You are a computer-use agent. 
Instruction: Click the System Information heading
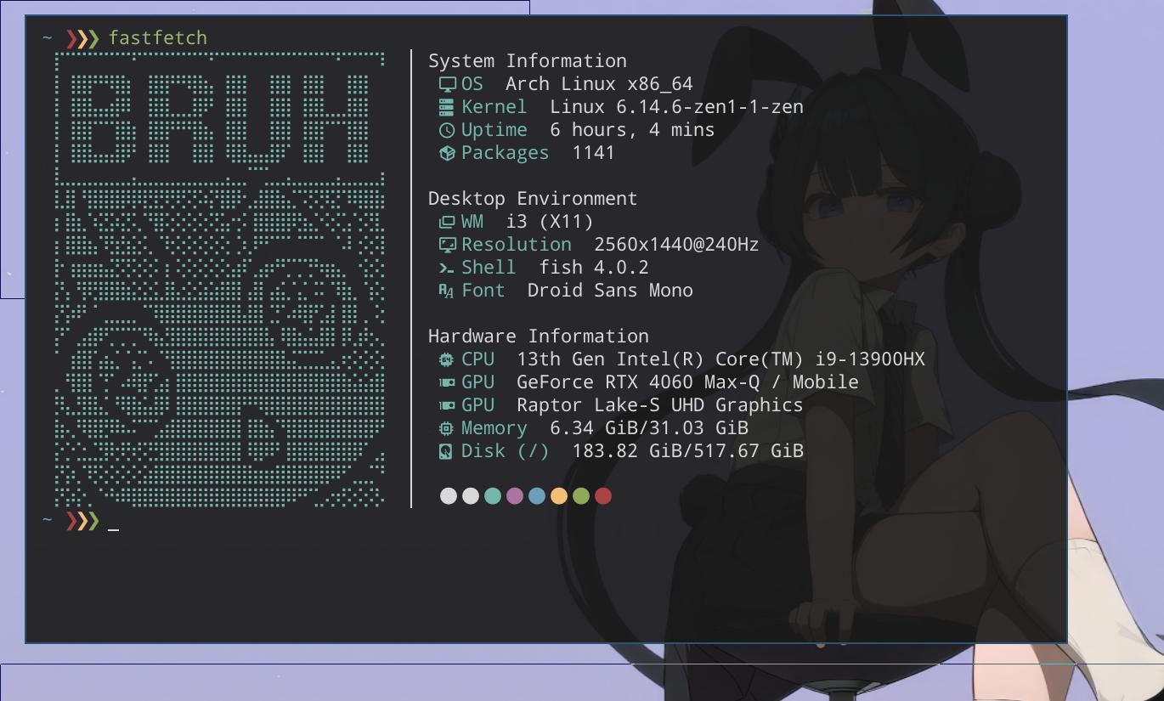(x=528, y=61)
